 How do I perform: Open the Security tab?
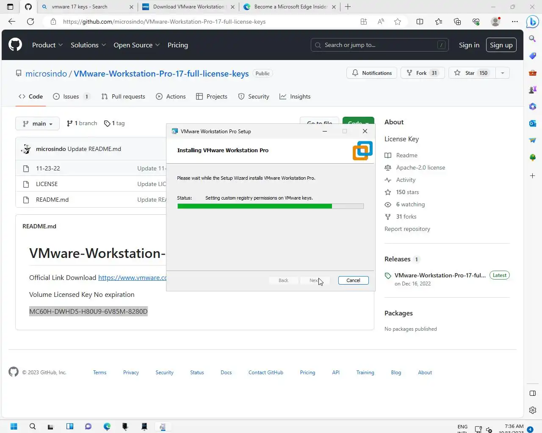(x=254, y=96)
